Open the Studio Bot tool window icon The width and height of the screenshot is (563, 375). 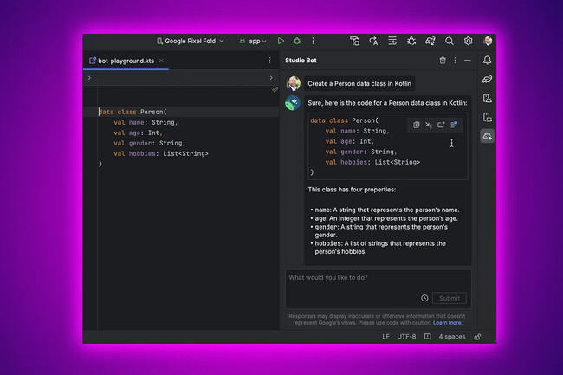(487, 136)
